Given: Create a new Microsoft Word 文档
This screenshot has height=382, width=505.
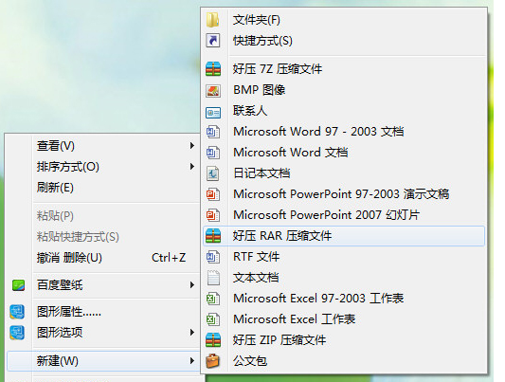Looking at the screenshot, I should (x=344, y=153).
